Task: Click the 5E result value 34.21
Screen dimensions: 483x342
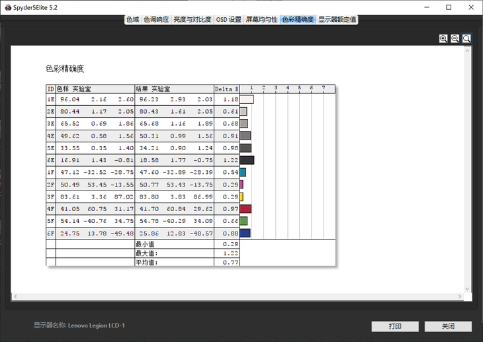Action: point(149,148)
